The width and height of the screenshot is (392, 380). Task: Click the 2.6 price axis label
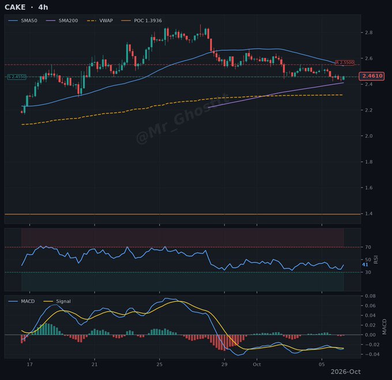369,58
